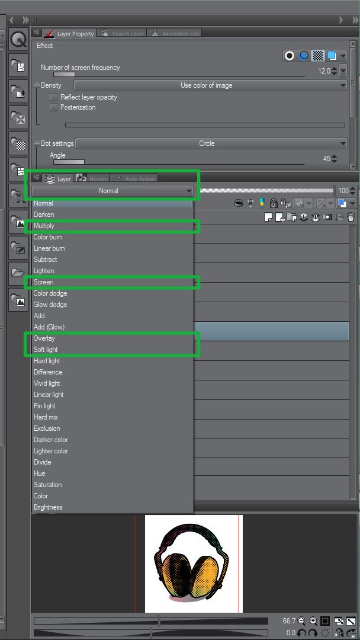Delete layer with trash can icon
The height and width of the screenshot is (640, 360).
(351, 217)
